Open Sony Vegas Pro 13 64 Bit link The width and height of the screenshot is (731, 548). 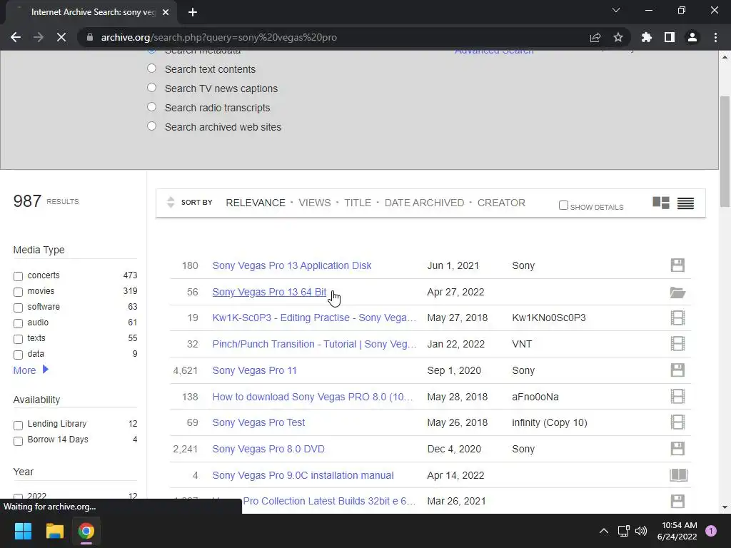[x=269, y=292]
